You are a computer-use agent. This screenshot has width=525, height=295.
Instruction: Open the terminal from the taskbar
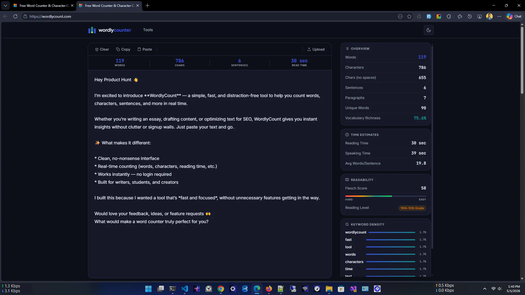click(173, 289)
